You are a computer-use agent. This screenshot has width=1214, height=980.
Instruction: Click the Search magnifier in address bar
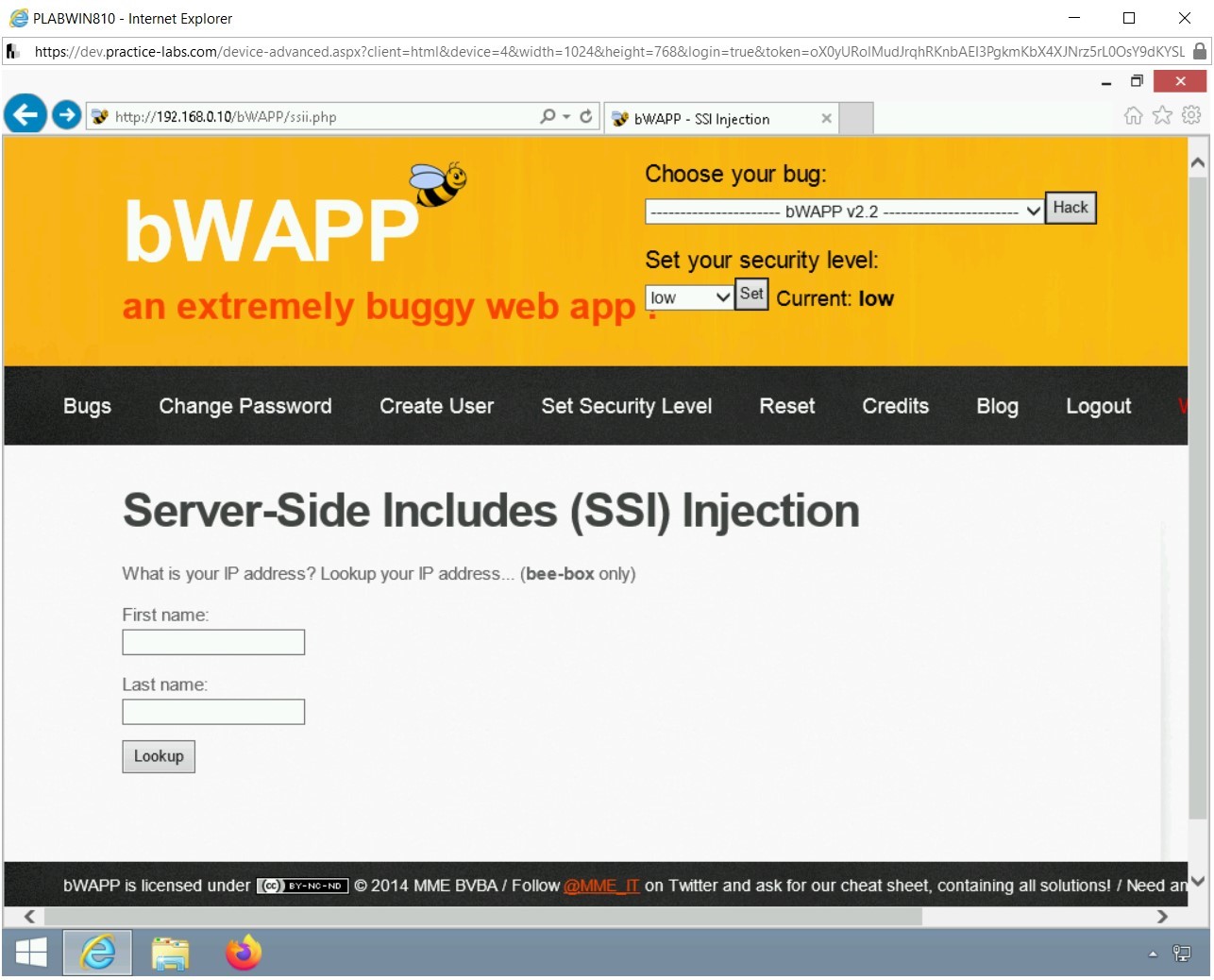tap(546, 115)
